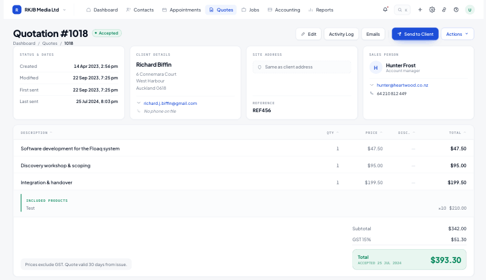Click the Subtotal $342.00 value
The image size is (486, 280).
pos(457,228)
